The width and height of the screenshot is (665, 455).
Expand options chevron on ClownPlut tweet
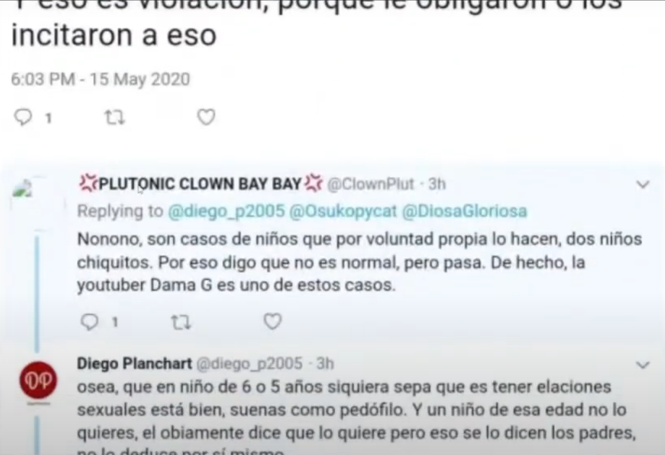coord(643,185)
